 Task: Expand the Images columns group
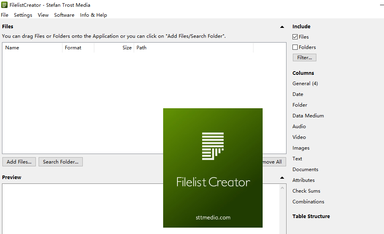[x=301, y=148]
